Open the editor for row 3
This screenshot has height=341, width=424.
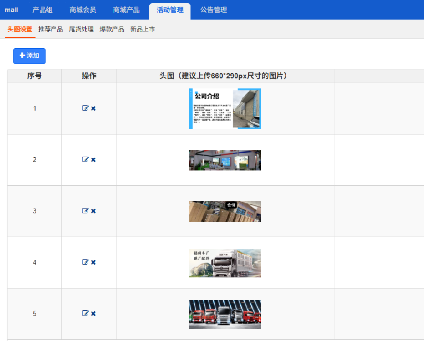(85, 211)
